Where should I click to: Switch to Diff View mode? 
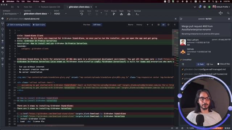click(97, 25)
